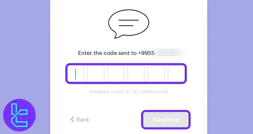Click the third code digit box
Screen dimensions: 253x134
(116, 74)
